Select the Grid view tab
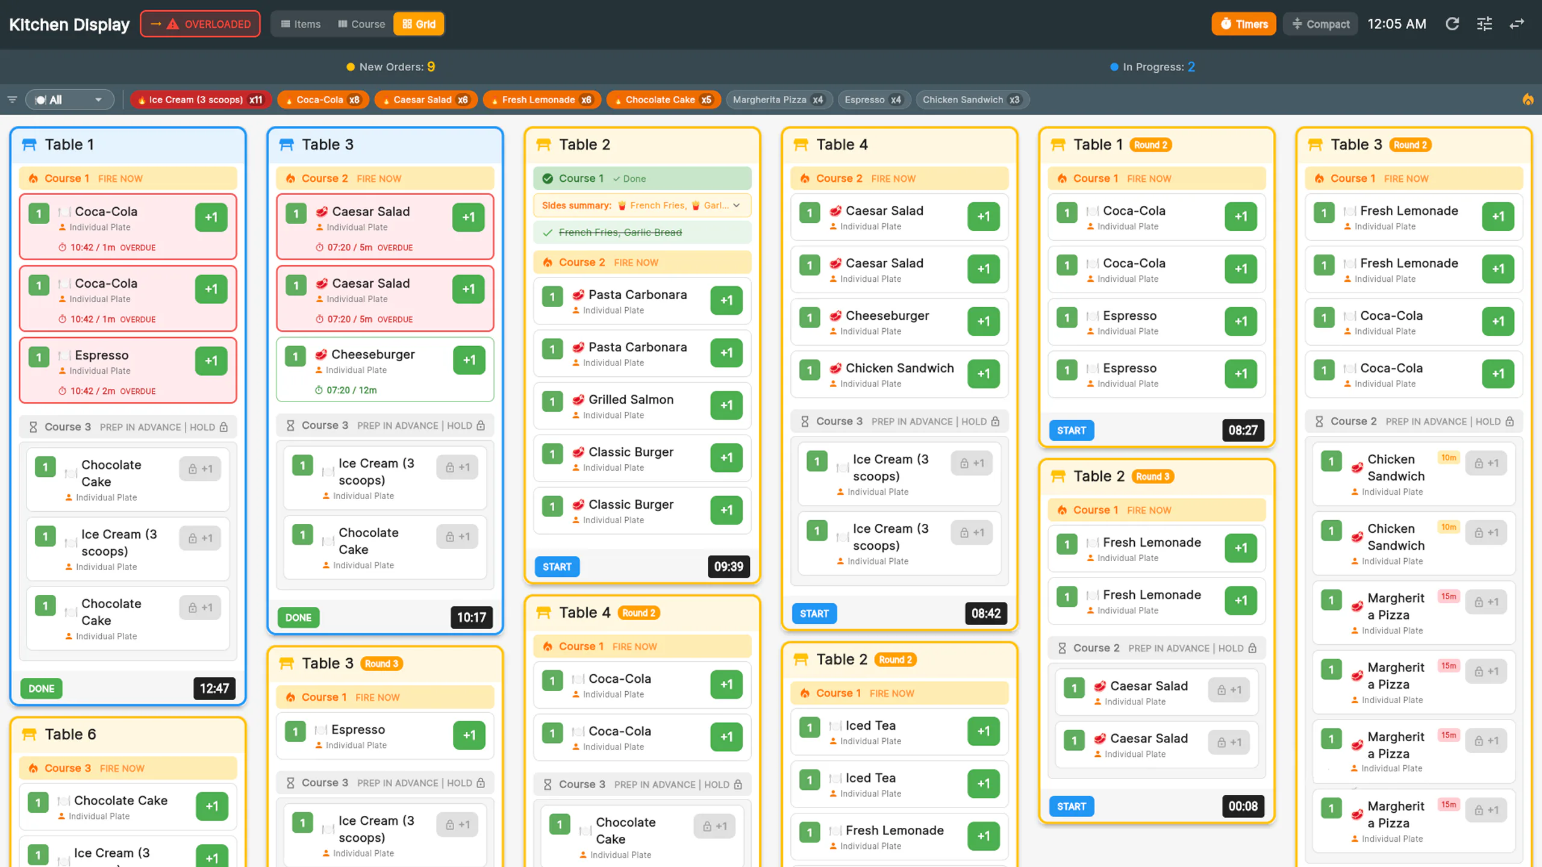The height and width of the screenshot is (867, 1542). [419, 24]
